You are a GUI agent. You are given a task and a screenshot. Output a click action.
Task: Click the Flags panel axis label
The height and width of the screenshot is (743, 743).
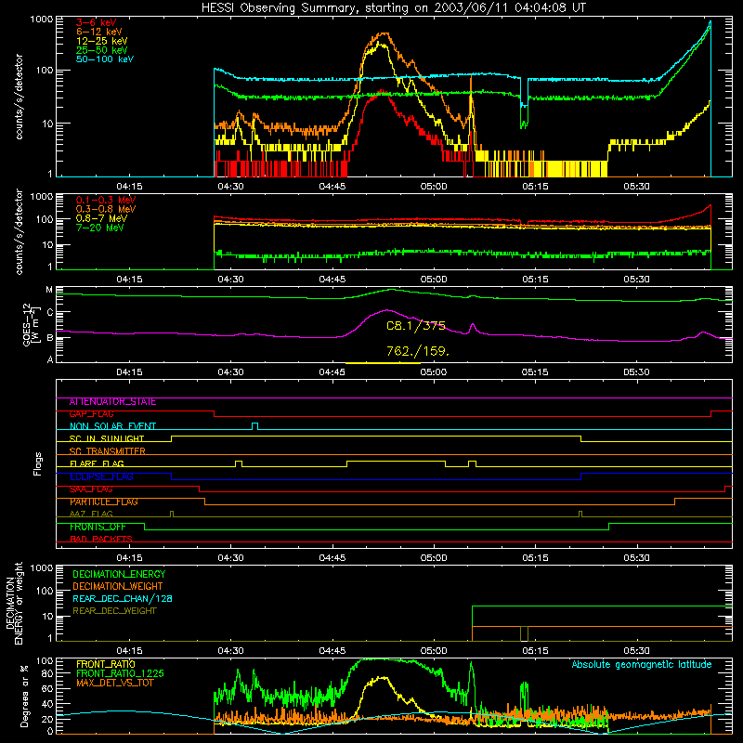click(37, 463)
